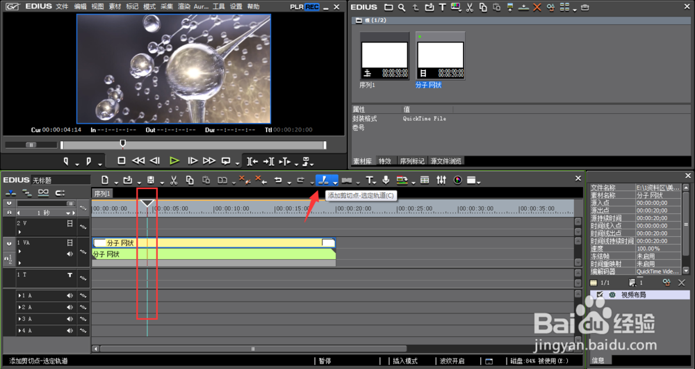The width and height of the screenshot is (695, 369).
Task: Click the set Out point icon in player
Action: click(89, 161)
